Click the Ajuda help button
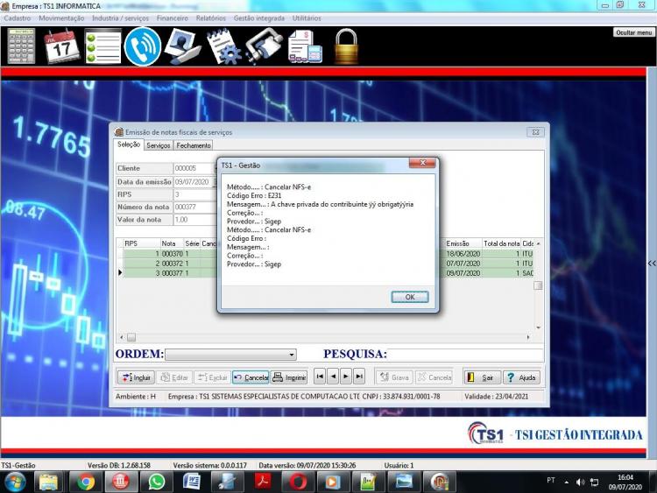 (521, 377)
